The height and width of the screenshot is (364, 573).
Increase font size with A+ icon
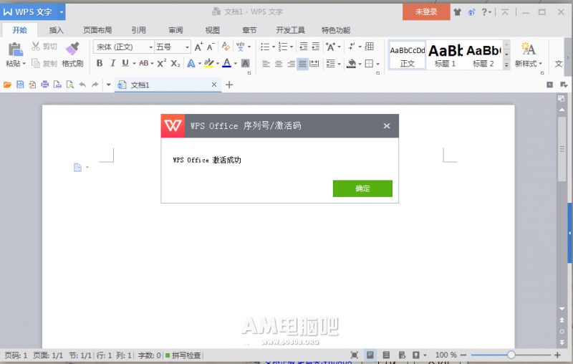(x=198, y=47)
